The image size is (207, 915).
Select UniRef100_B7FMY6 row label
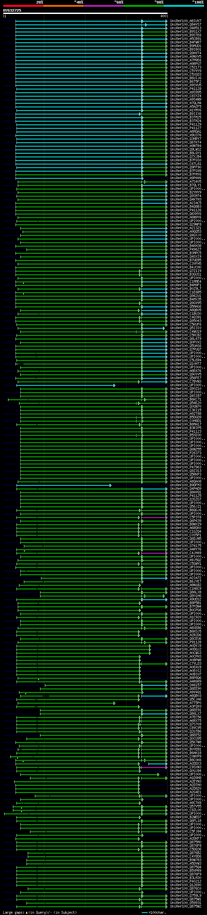[x=186, y=174]
